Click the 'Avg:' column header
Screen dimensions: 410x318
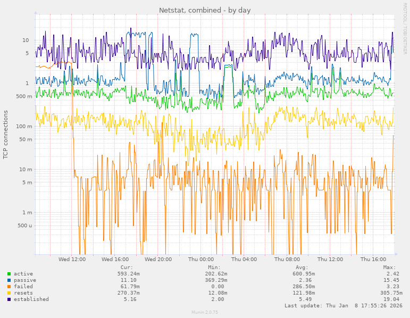302,267
